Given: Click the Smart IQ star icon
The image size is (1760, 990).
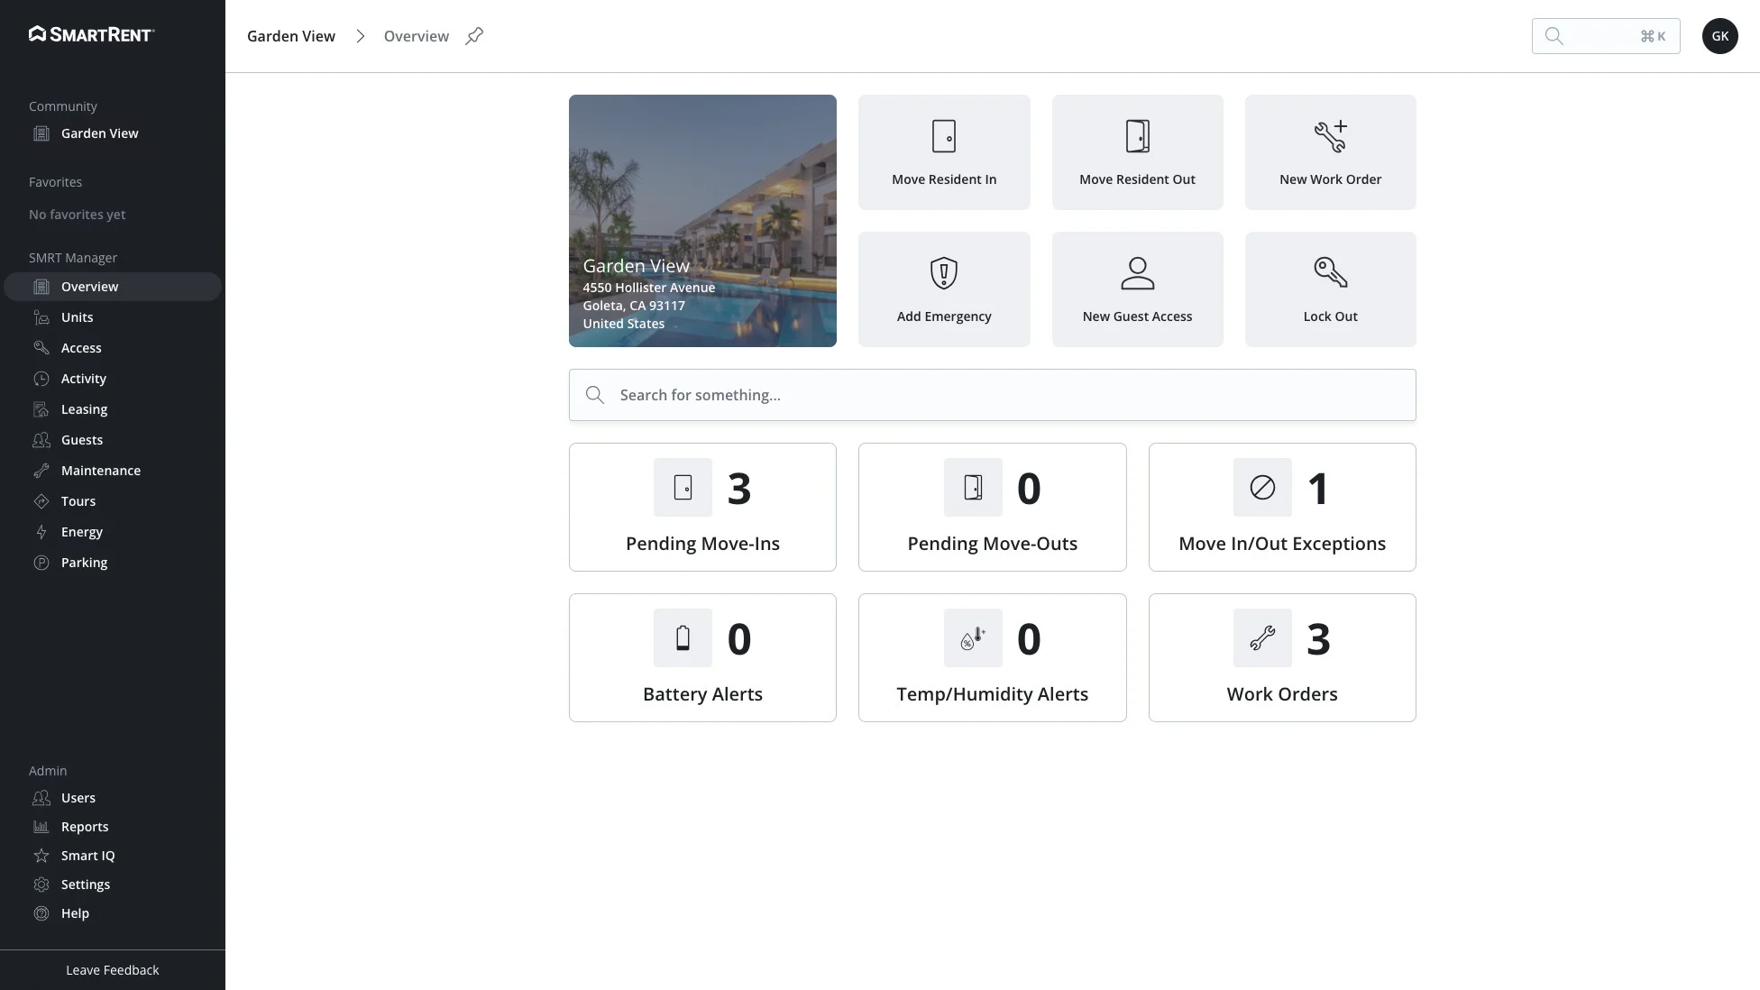Looking at the screenshot, I should coord(41,856).
